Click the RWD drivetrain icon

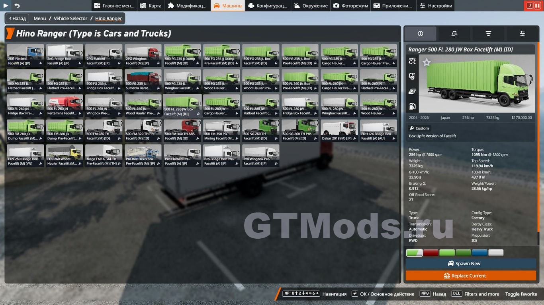412,61
